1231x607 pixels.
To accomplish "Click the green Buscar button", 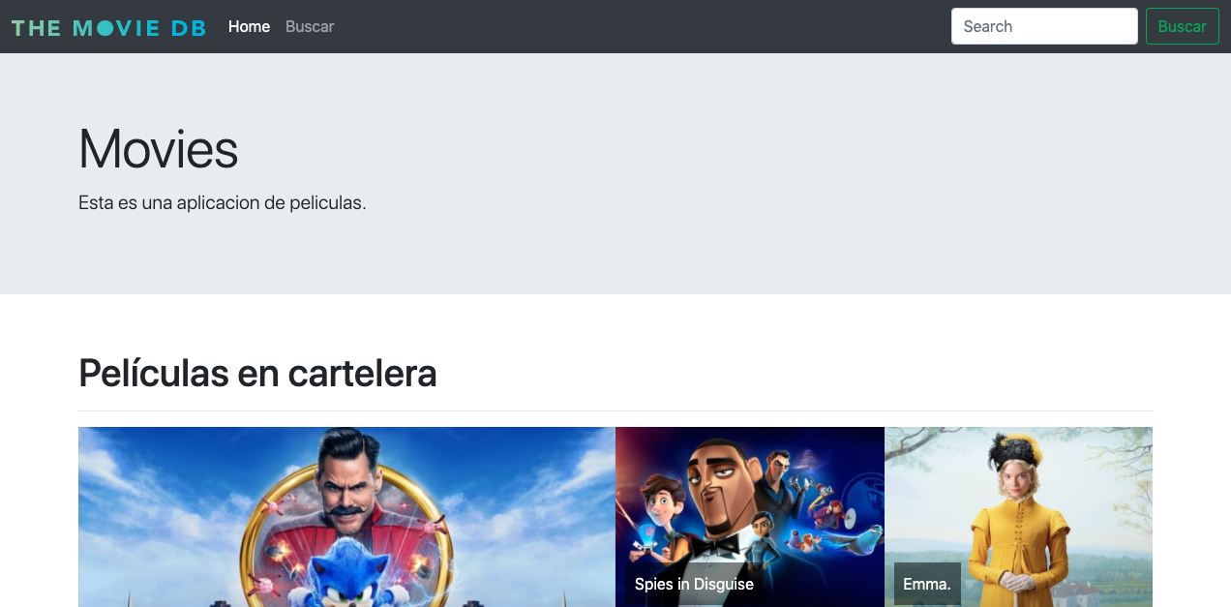I will (x=1182, y=26).
